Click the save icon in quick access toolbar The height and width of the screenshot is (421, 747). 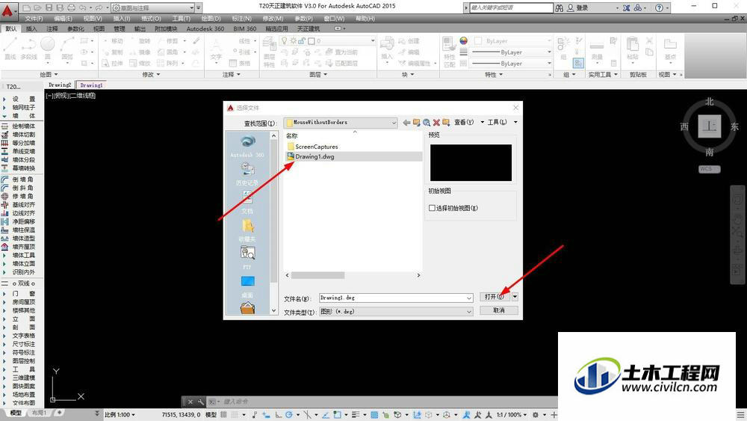49,7
